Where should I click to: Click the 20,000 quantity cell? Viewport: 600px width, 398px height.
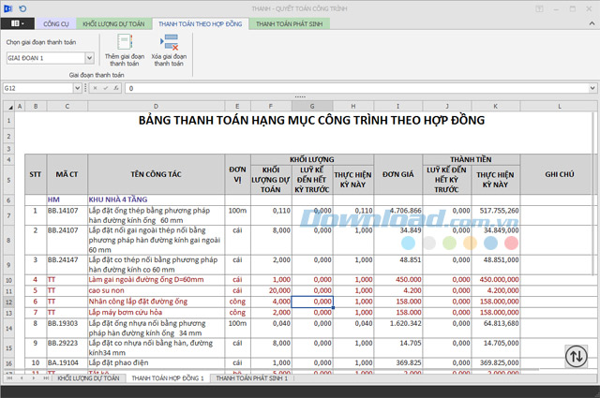coord(271,290)
